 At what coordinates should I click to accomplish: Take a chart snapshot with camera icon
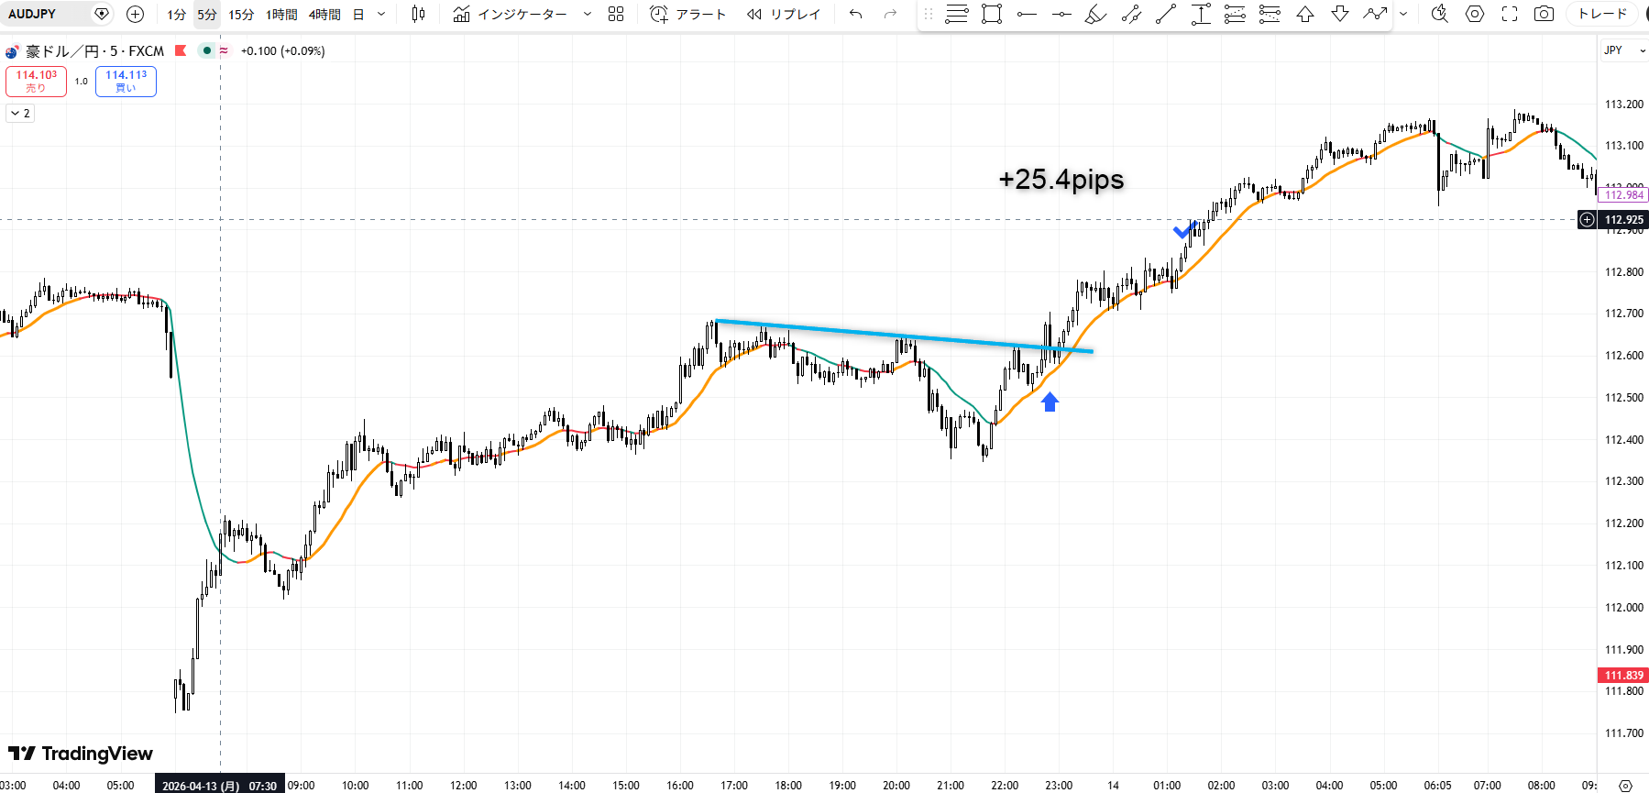1545,14
